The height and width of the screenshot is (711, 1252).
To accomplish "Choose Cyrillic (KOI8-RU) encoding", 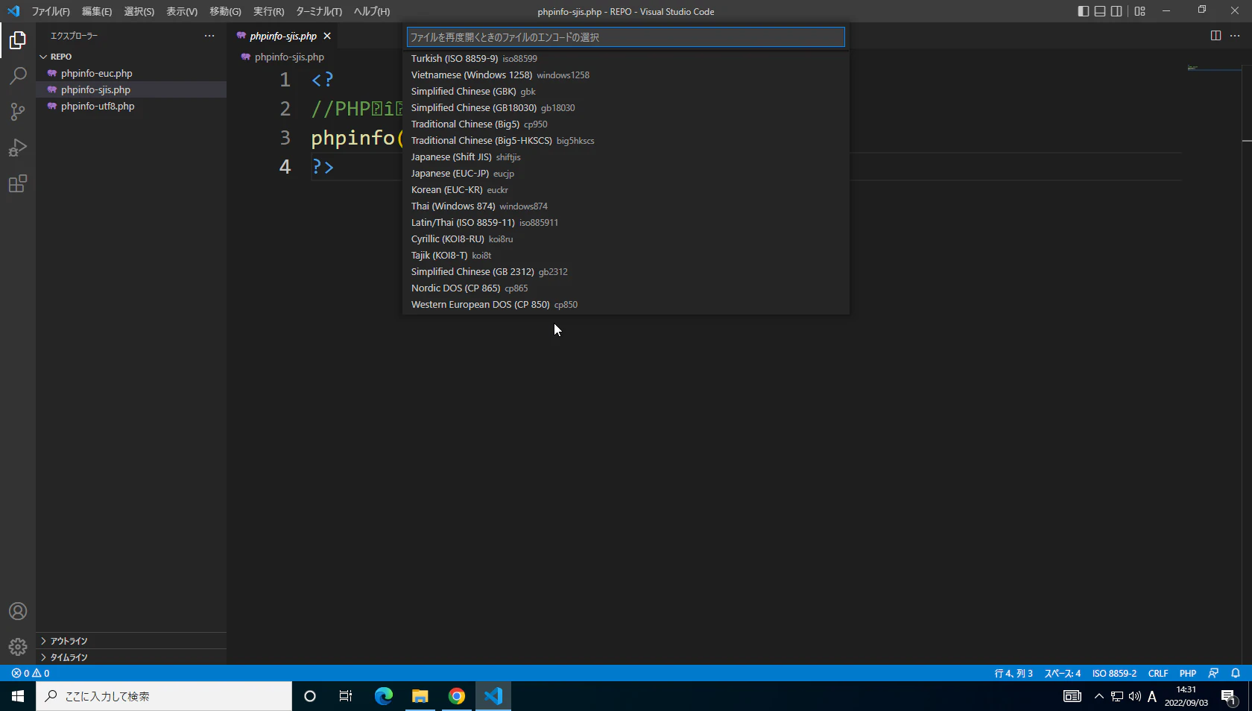I will (625, 238).
